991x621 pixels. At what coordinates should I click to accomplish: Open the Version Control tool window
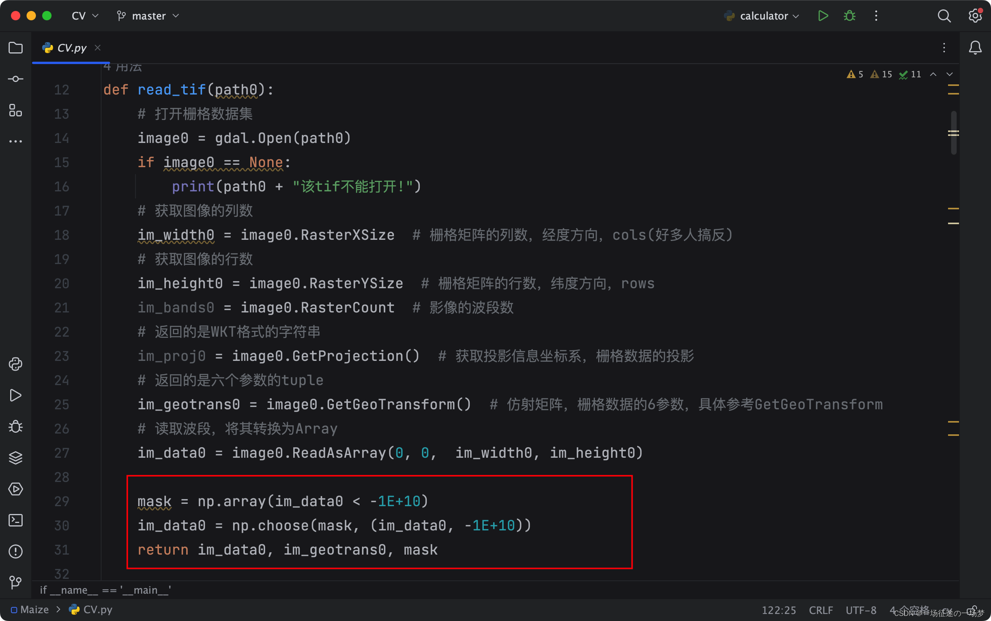tap(16, 582)
